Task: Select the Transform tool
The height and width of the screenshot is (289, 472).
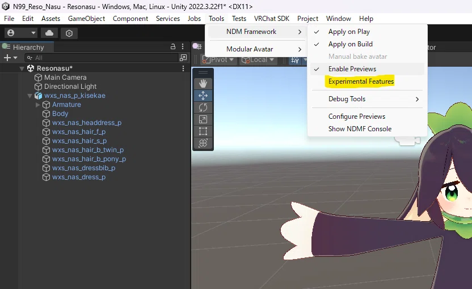Action: [x=203, y=143]
